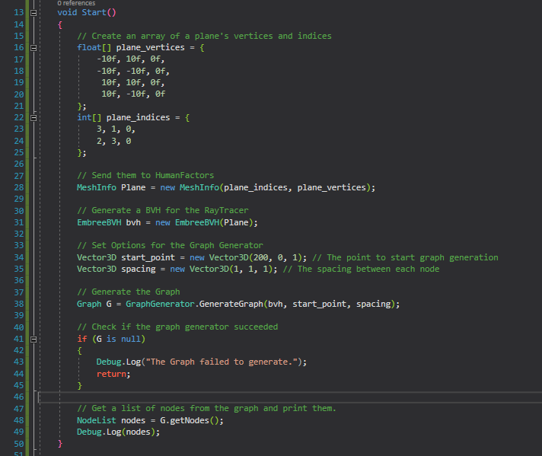Click the 'null' keyword on line 41
This screenshot has width=542, height=456.
click(131, 339)
